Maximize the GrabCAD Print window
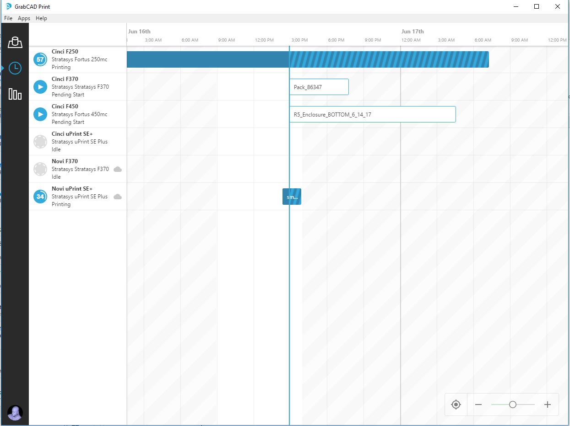The image size is (570, 426). coord(537,6)
